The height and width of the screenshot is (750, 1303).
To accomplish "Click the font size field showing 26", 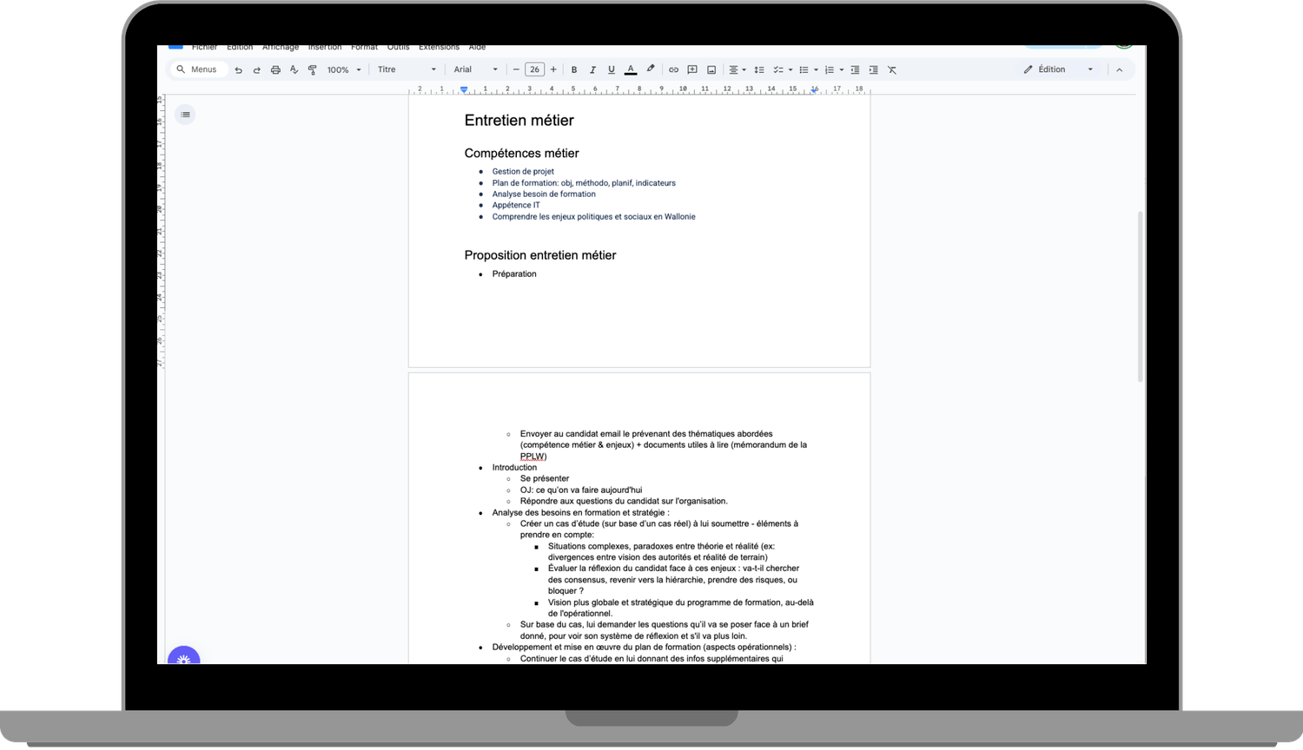I will (534, 69).
